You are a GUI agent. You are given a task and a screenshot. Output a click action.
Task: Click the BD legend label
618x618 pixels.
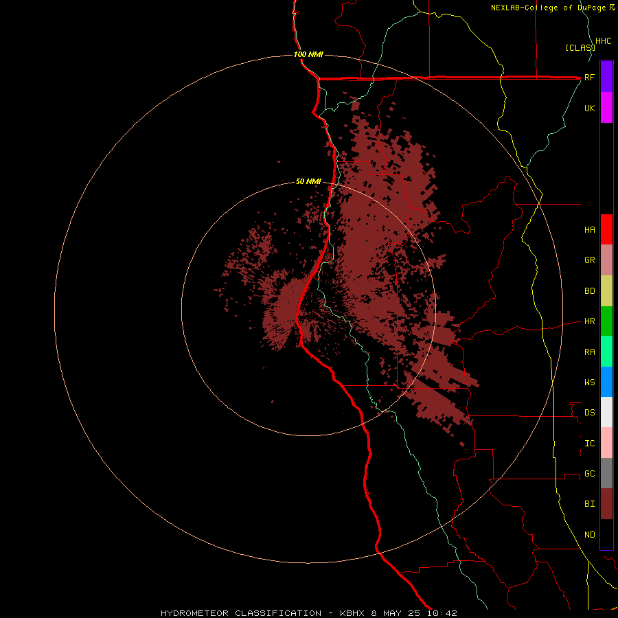(589, 291)
